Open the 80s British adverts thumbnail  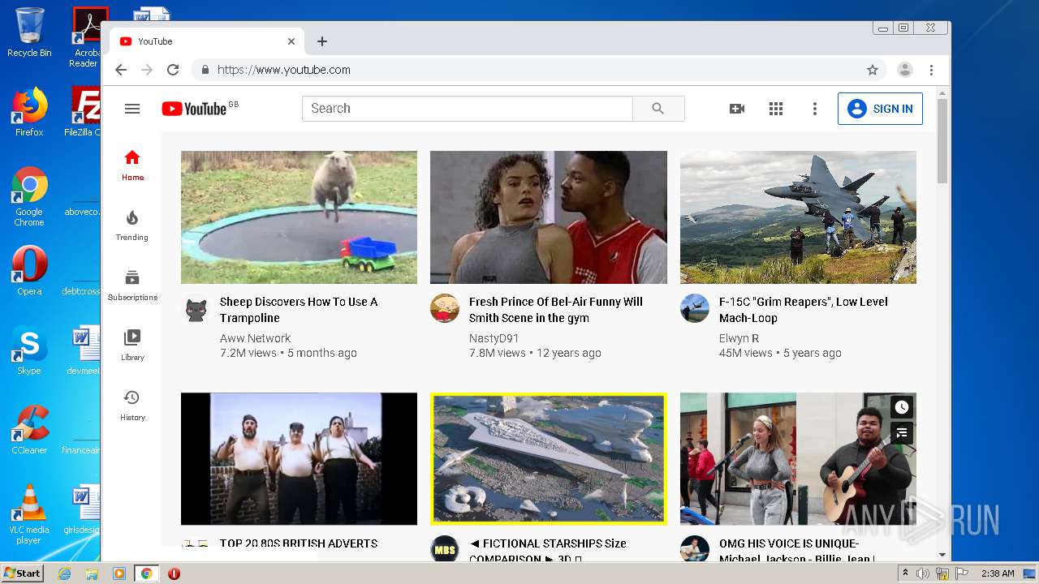click(x=299, y=459)
